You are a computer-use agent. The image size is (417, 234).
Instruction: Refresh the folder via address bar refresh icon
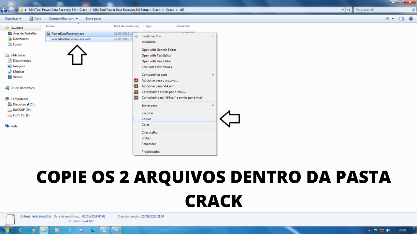[x=349, y=10]
